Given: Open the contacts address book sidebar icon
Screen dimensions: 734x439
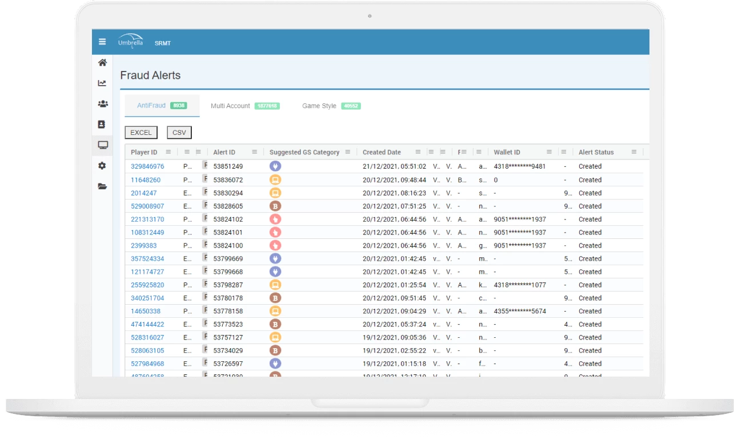Looking at the screenshot, I should pos(102,125).
